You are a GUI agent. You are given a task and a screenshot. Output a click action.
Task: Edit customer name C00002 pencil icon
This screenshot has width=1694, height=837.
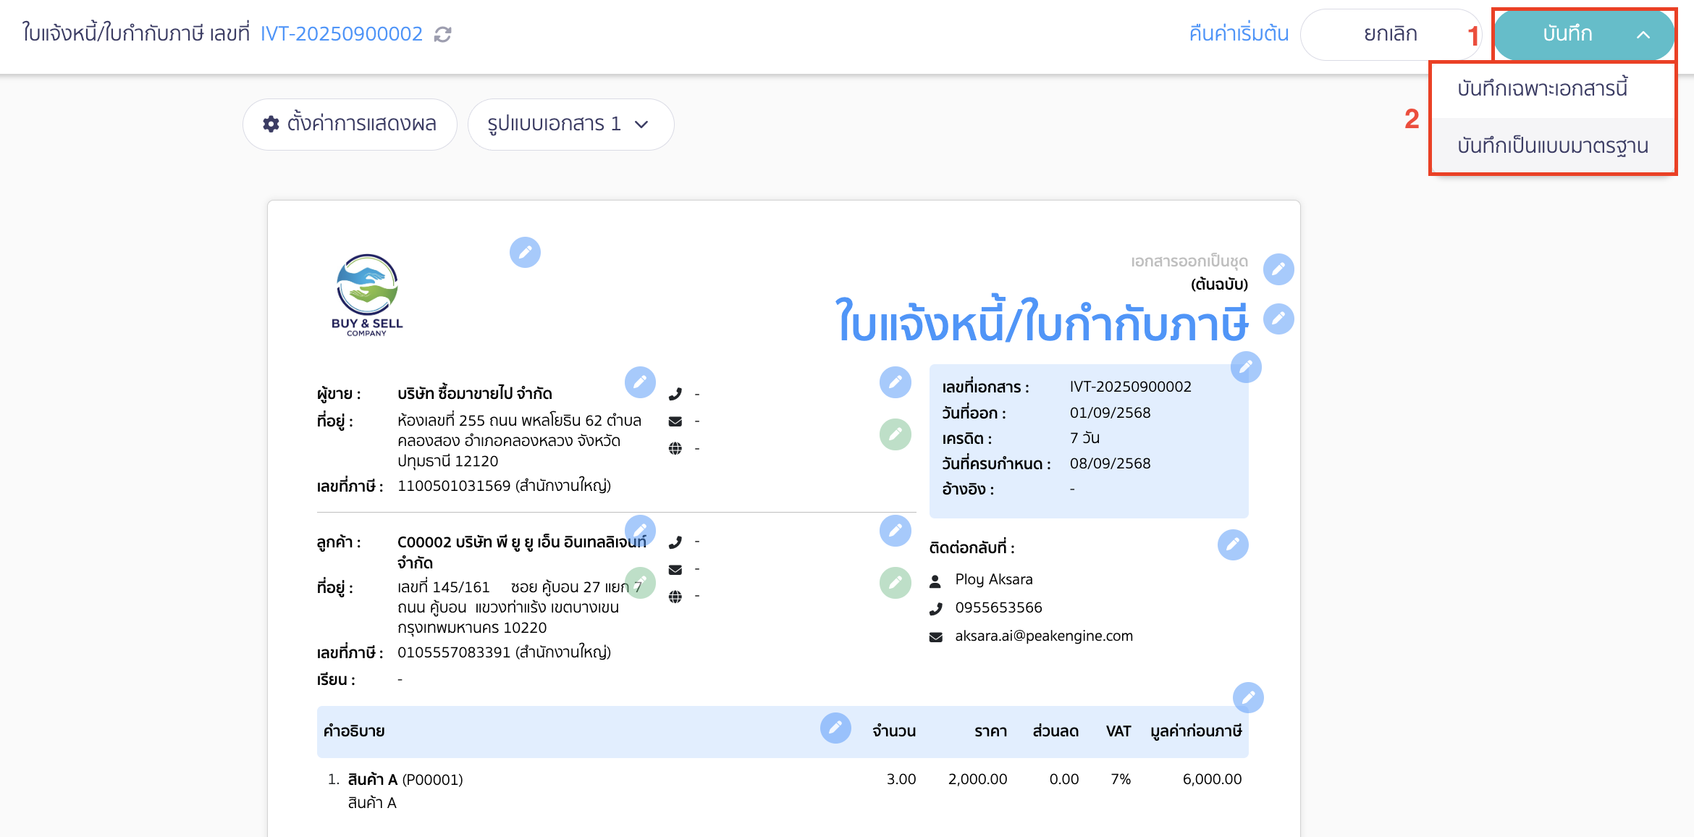tap(640, 530)
